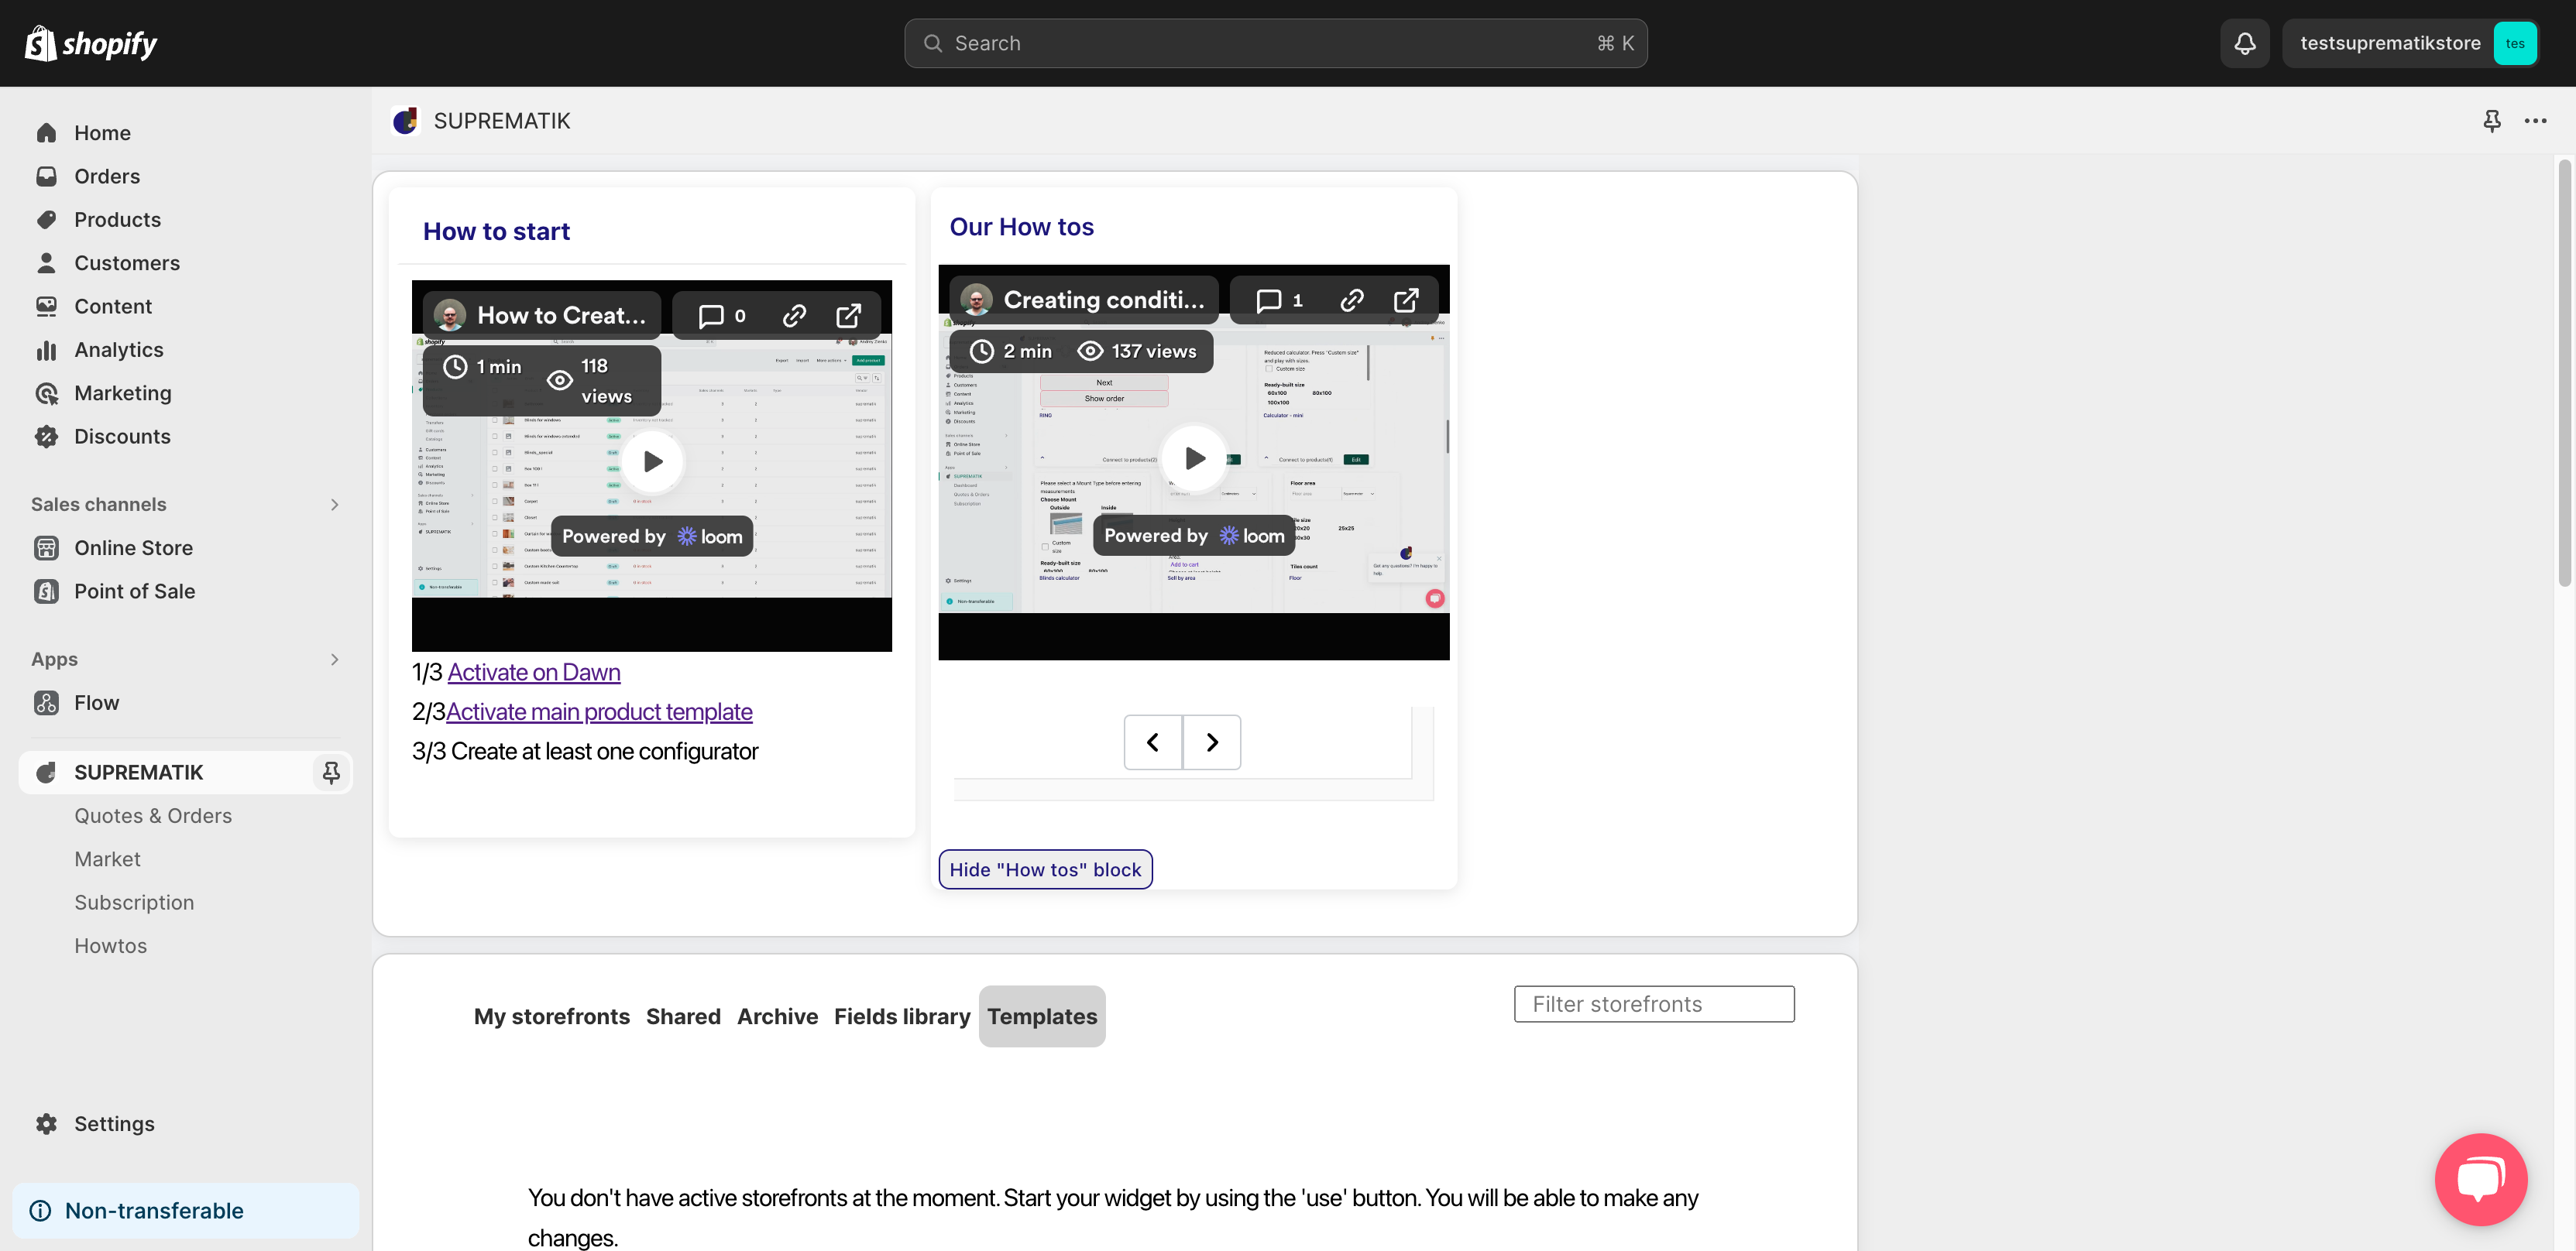This screenshot has width=2576, height=1251.
Task: Click "3/3 Create at least one configurator" text
Action: (x=585, y=752)
